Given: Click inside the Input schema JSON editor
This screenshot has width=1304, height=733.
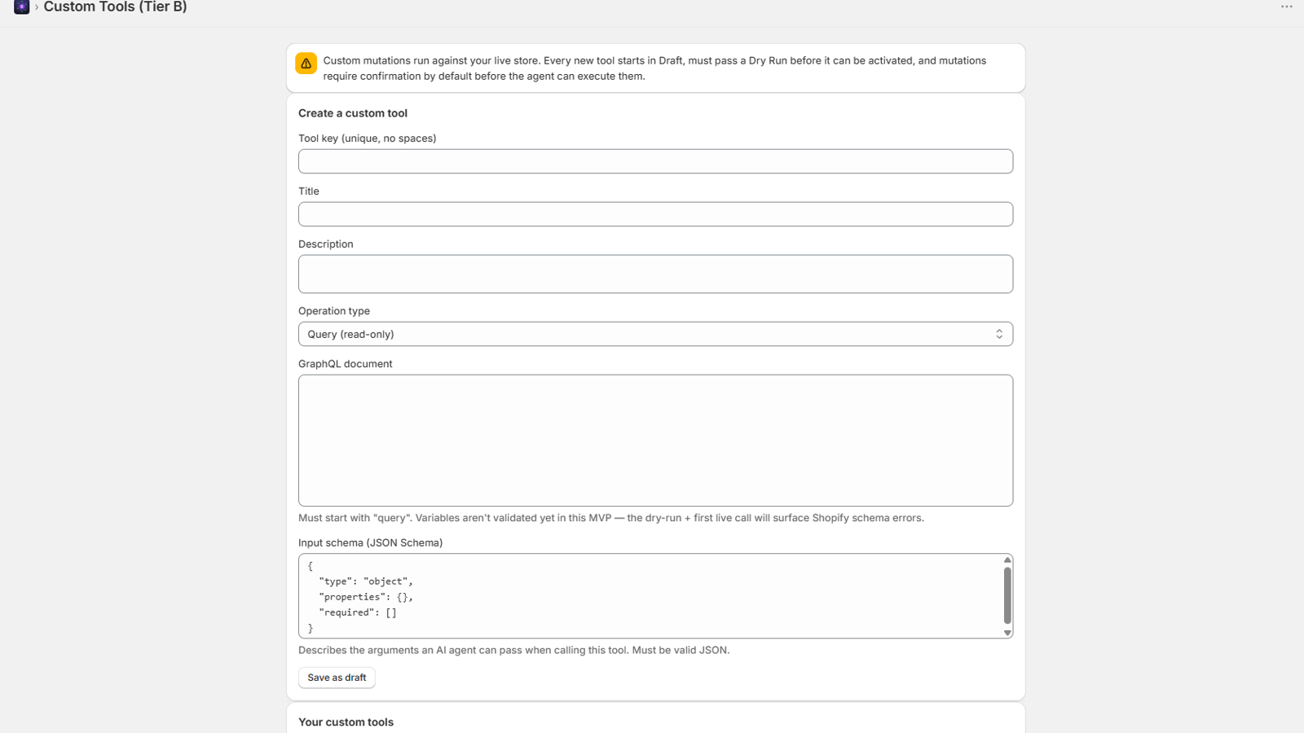Looking at the screenshot, I should 650,596.
